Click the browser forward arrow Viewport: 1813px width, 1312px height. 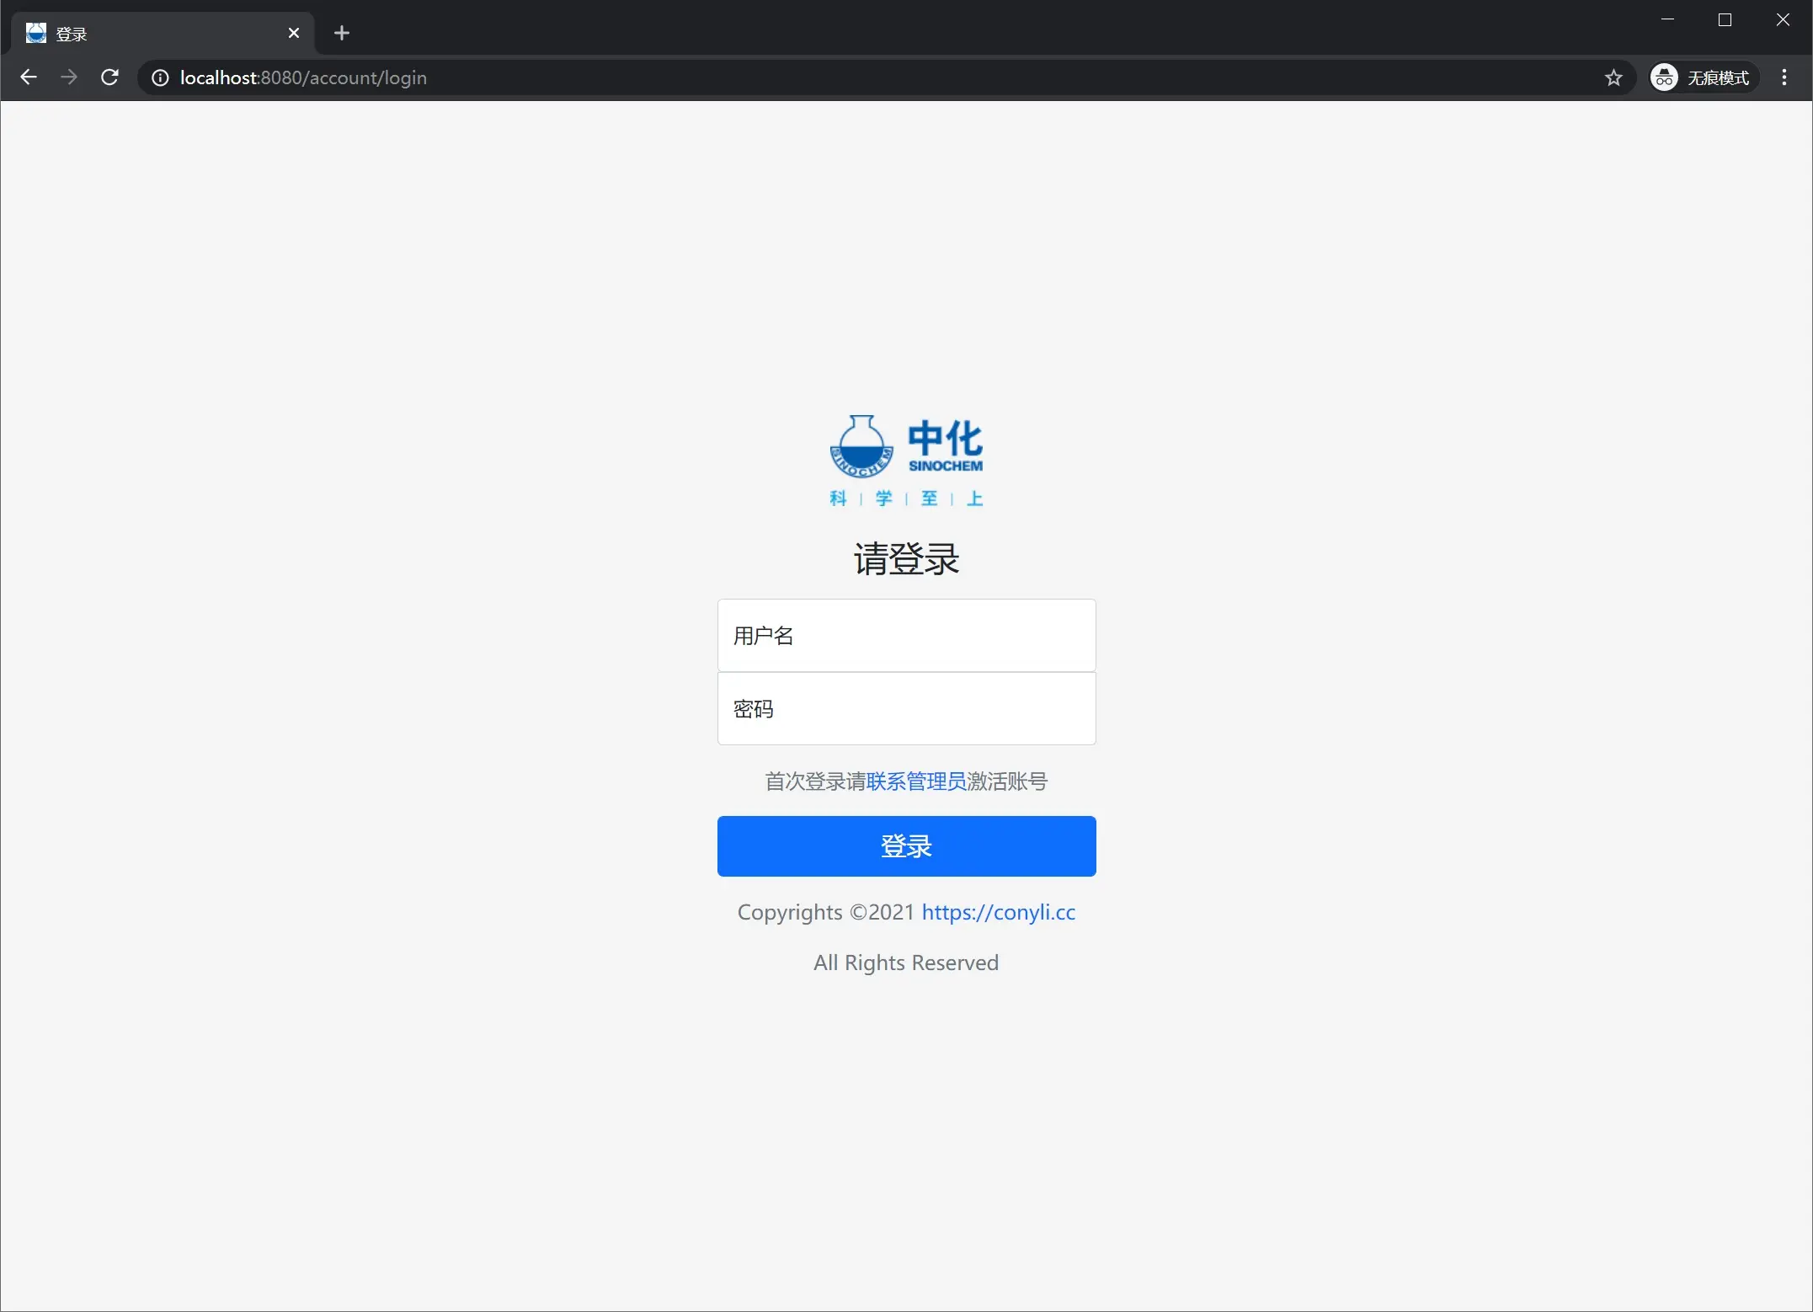coord(69,77)
